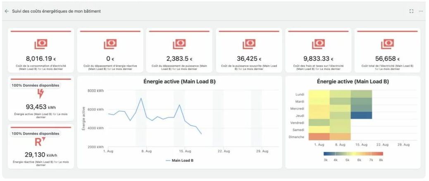
Task: Click the Vendredi row label
Action: point(298,123)
